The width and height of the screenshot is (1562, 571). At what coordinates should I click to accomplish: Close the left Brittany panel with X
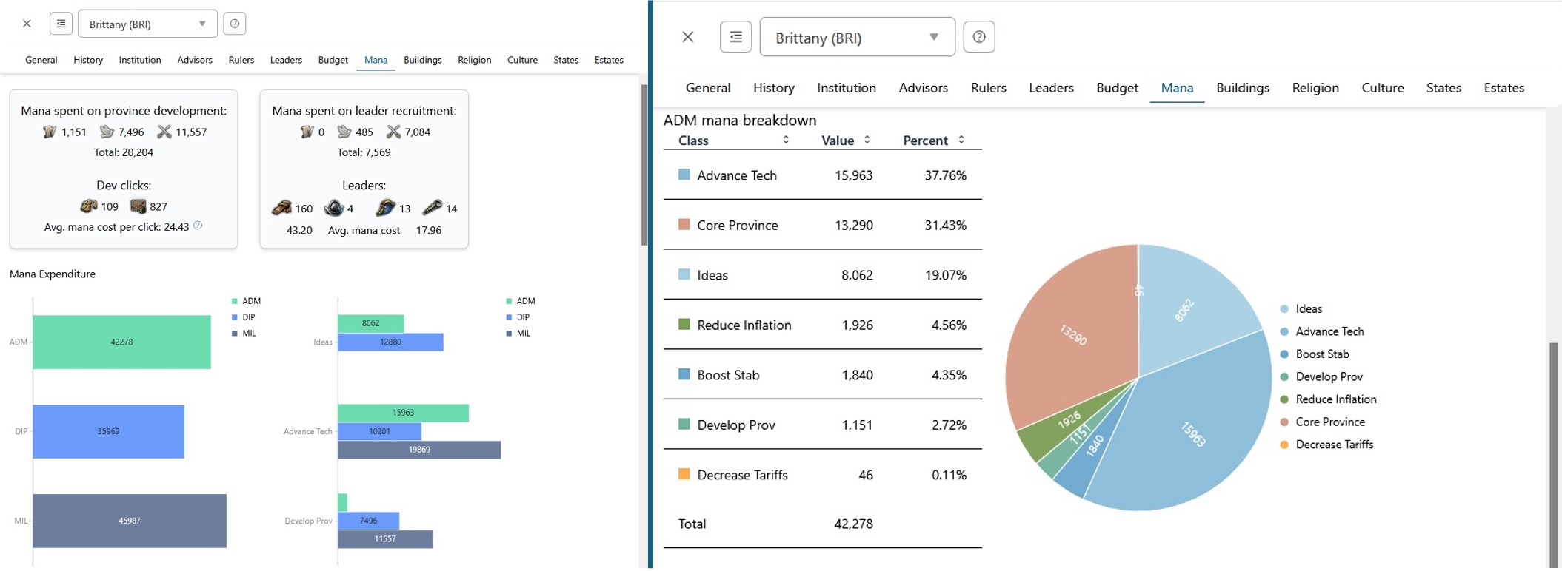click(27, 24)
